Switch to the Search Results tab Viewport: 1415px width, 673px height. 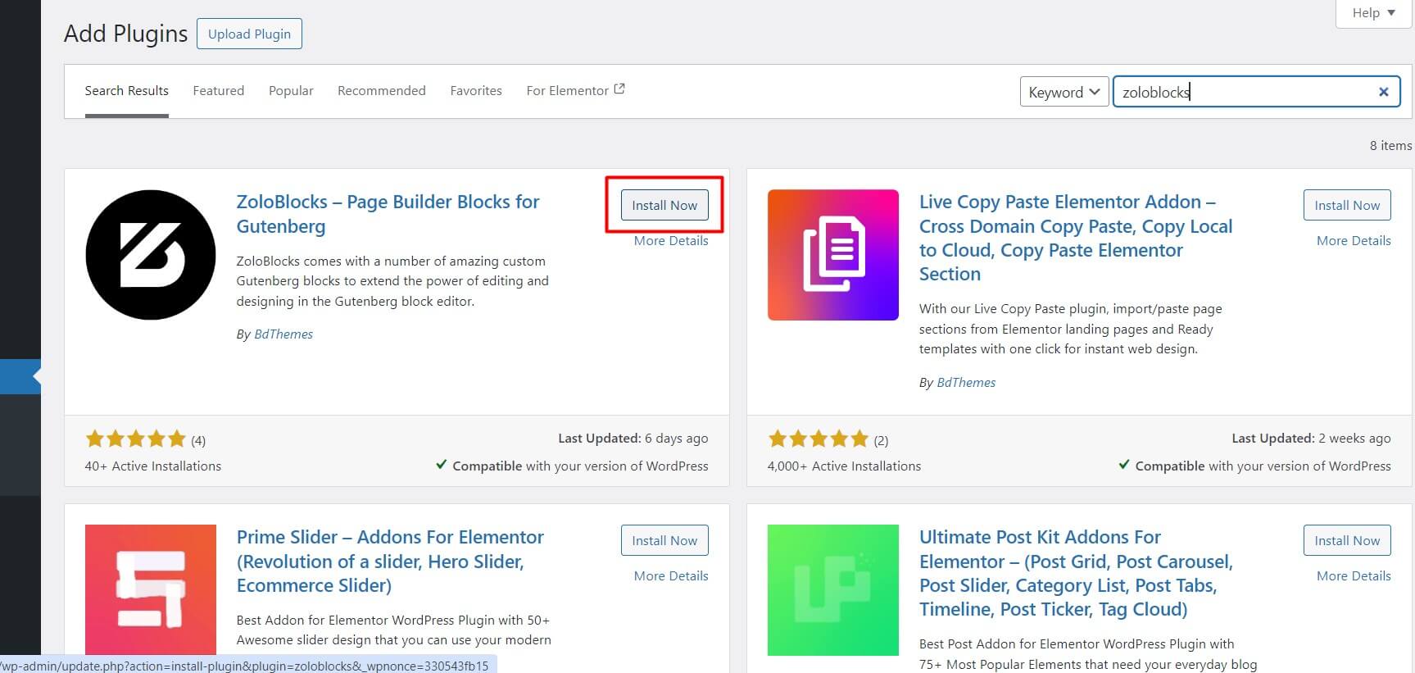[x=127, y=91]
